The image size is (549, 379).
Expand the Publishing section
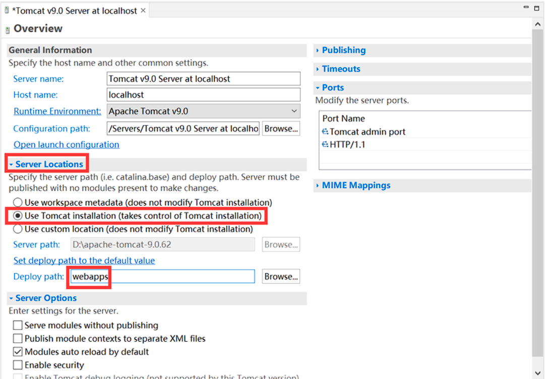coord(318,50)
